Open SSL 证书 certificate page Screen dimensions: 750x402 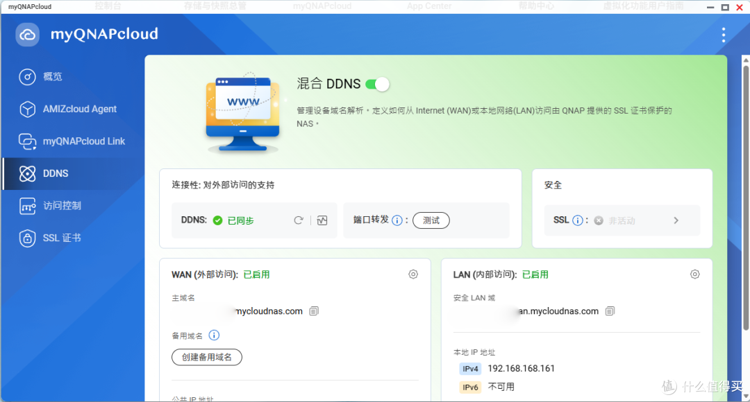coord(73,238)
